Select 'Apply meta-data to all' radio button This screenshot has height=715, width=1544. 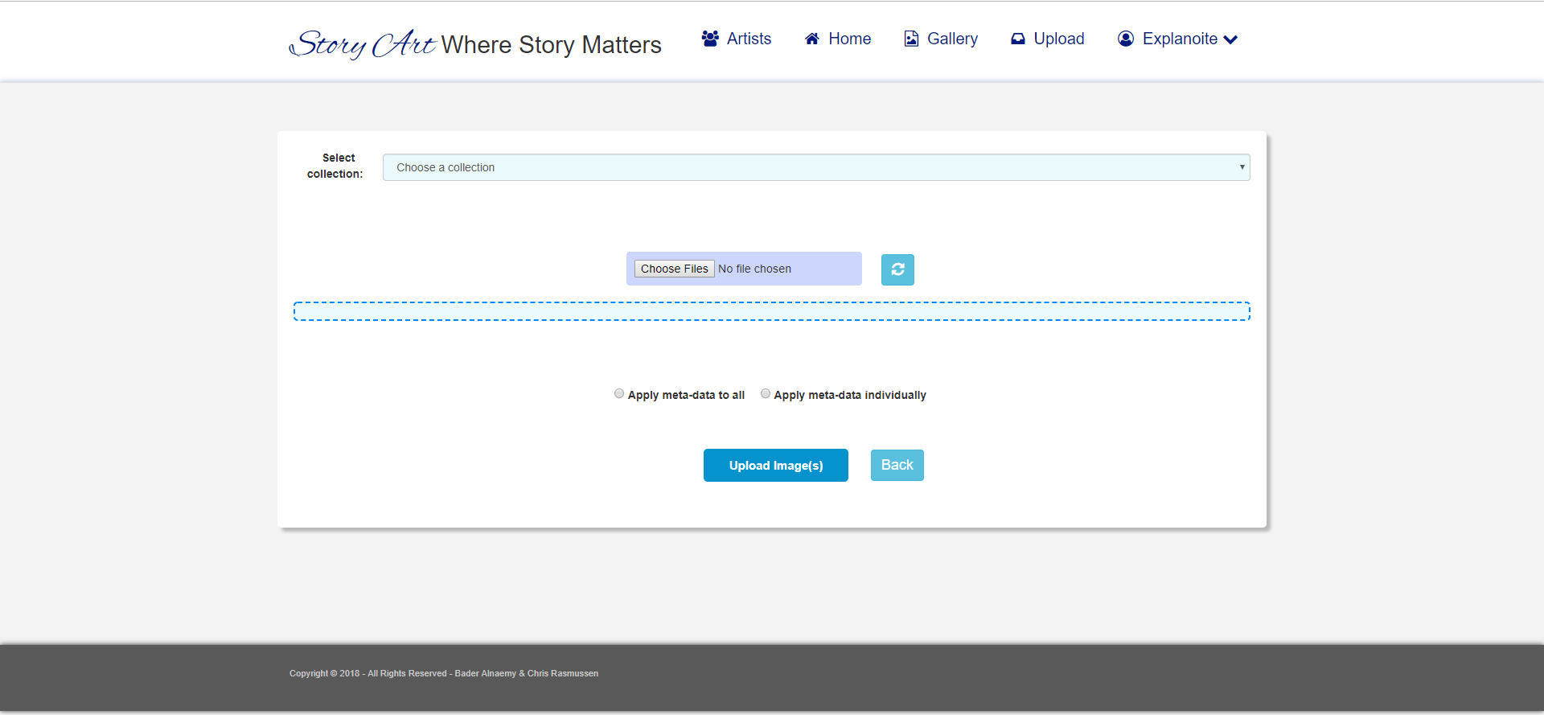tap(619, 394)
